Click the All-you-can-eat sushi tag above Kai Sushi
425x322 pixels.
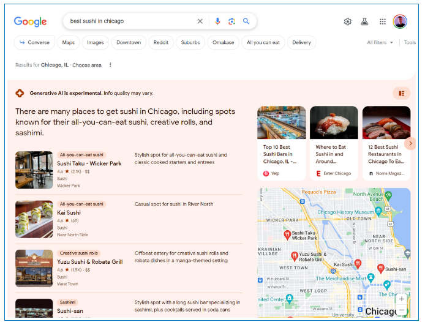tap(81, 204)
